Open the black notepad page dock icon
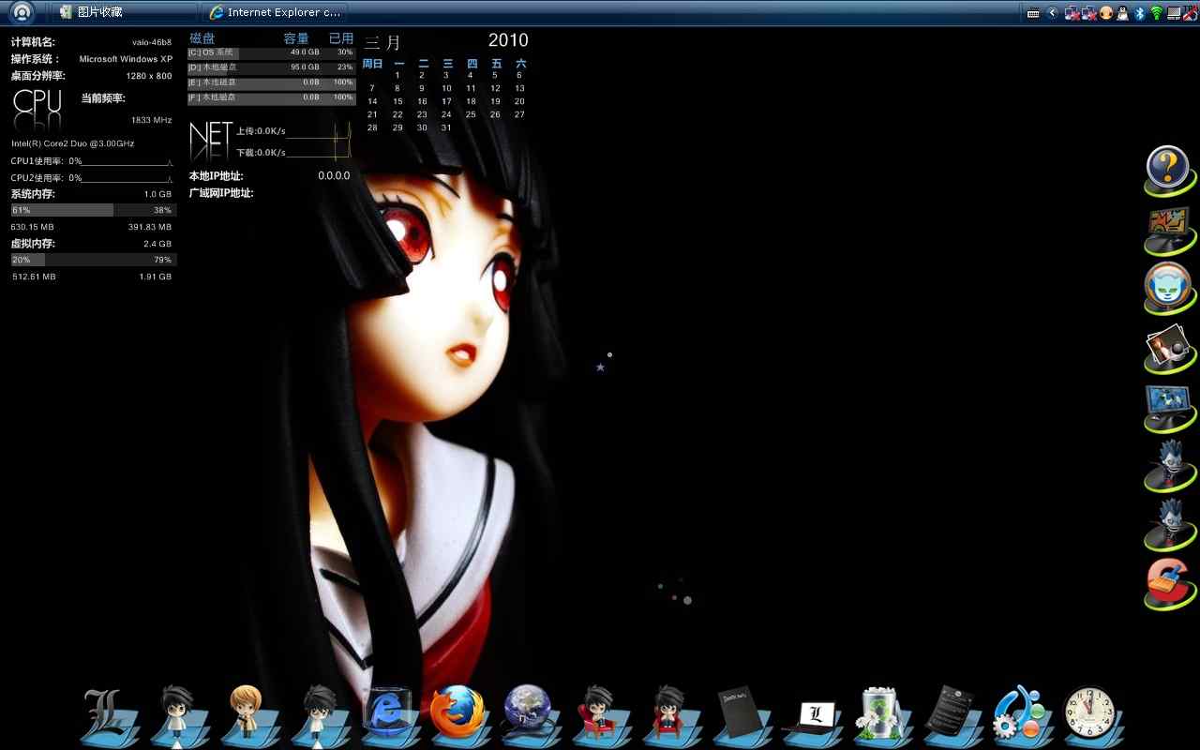 [x=952, y=715]
